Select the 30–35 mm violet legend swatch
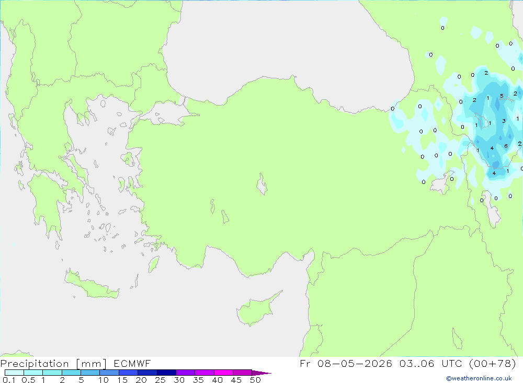This screenshot has width=523, height=383. point(185,373)
